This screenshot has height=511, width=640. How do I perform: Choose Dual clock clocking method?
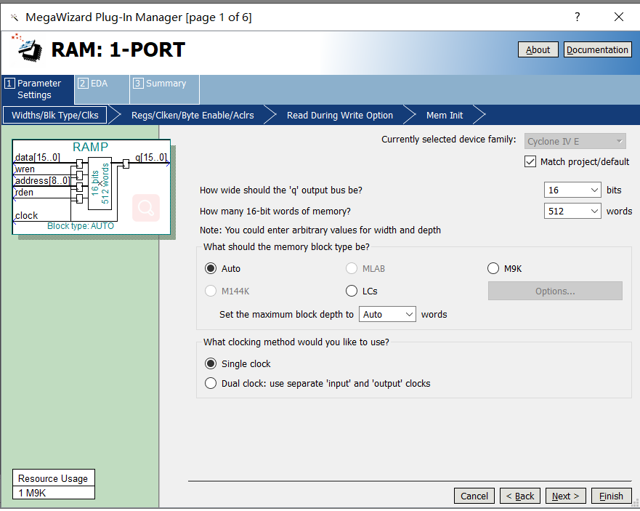coord(211,382)
